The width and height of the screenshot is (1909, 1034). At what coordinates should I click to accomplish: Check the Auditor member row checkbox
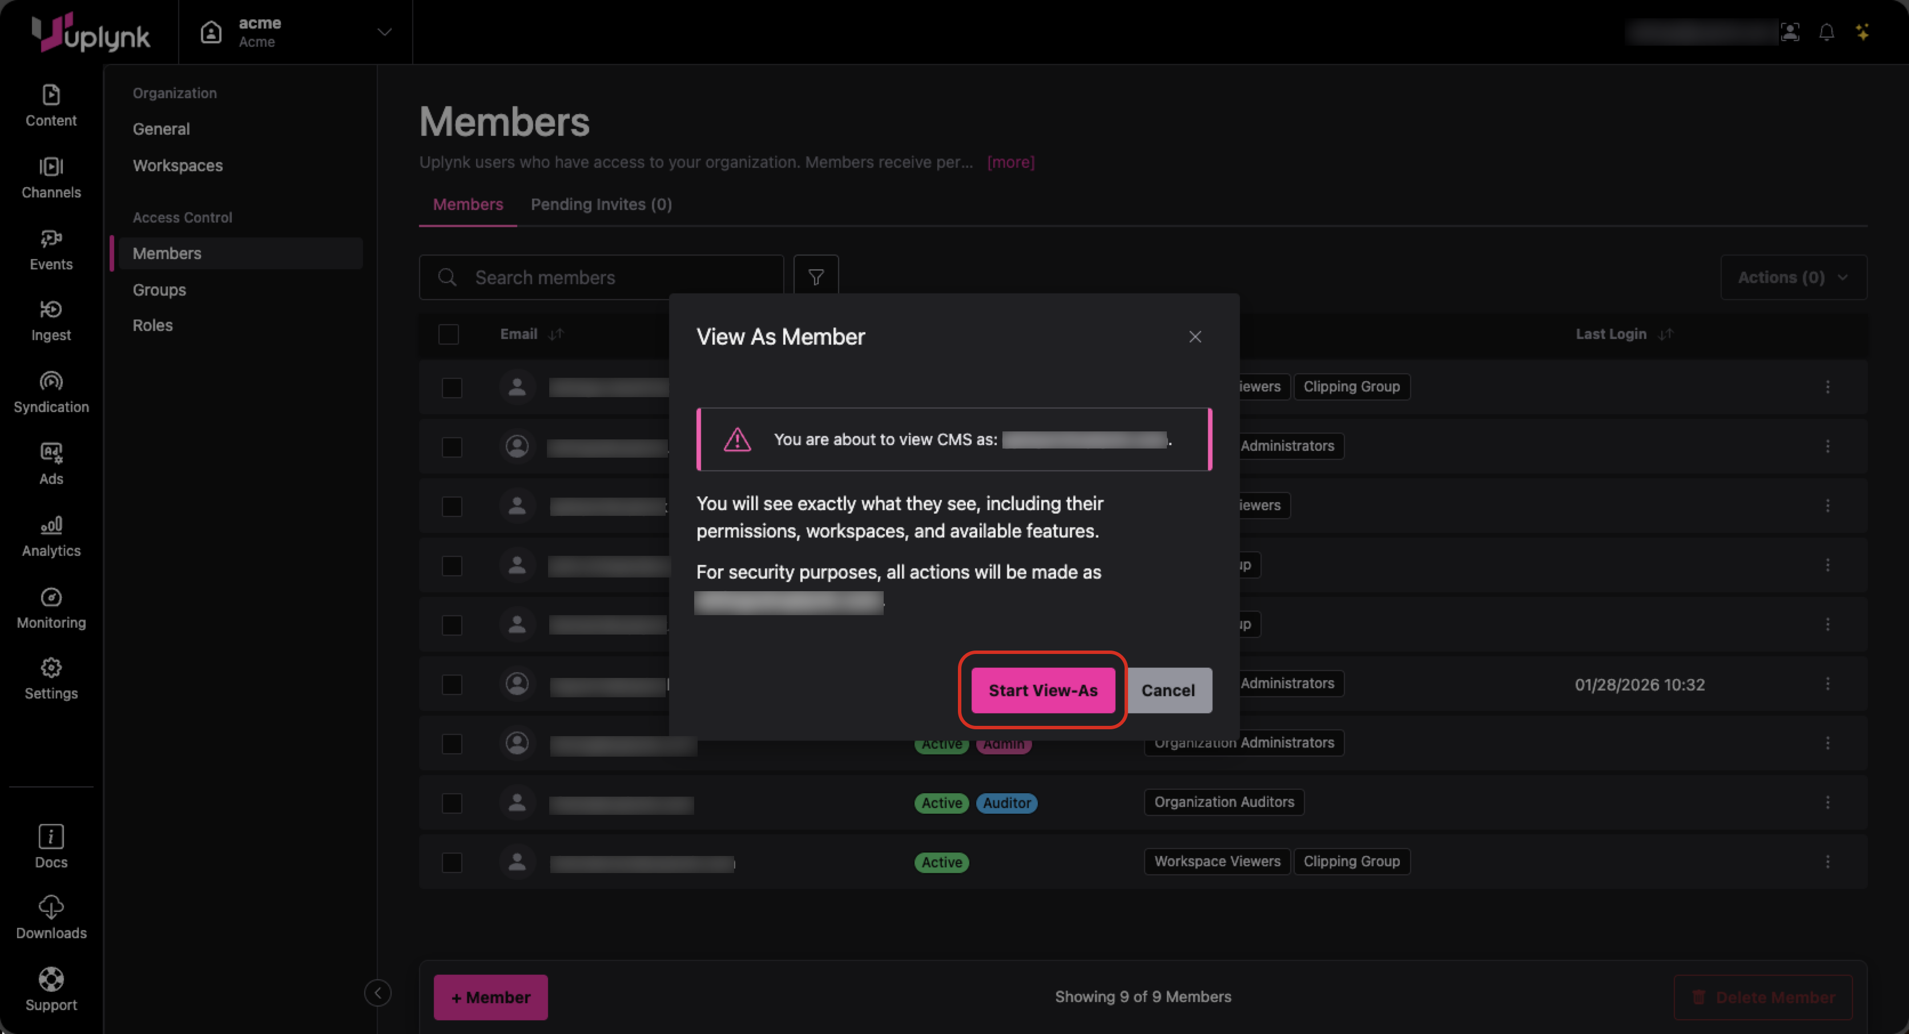452,803
